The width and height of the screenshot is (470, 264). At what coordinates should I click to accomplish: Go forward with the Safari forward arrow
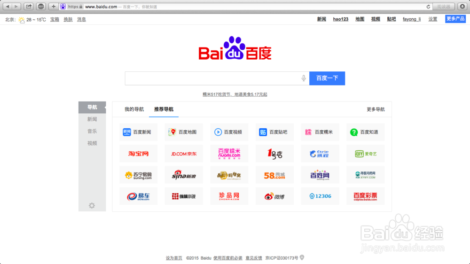pyautogui.click(x=16, y=6)
